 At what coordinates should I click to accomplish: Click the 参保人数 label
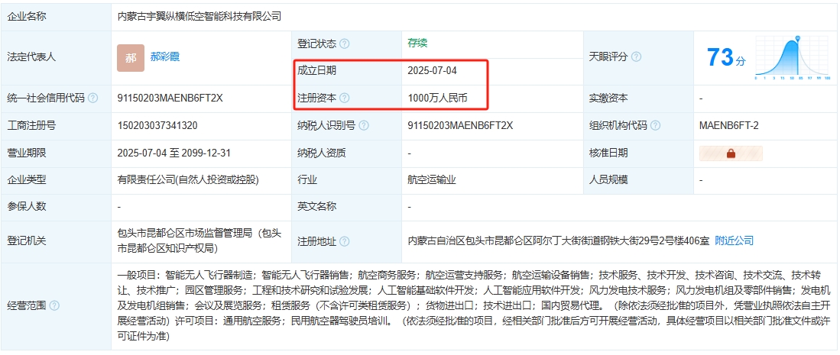(27, 207)
